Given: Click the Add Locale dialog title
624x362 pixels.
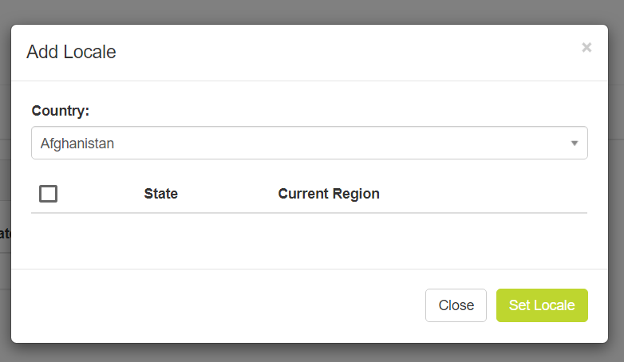Looking at the screenshot, I should point(71,53).
